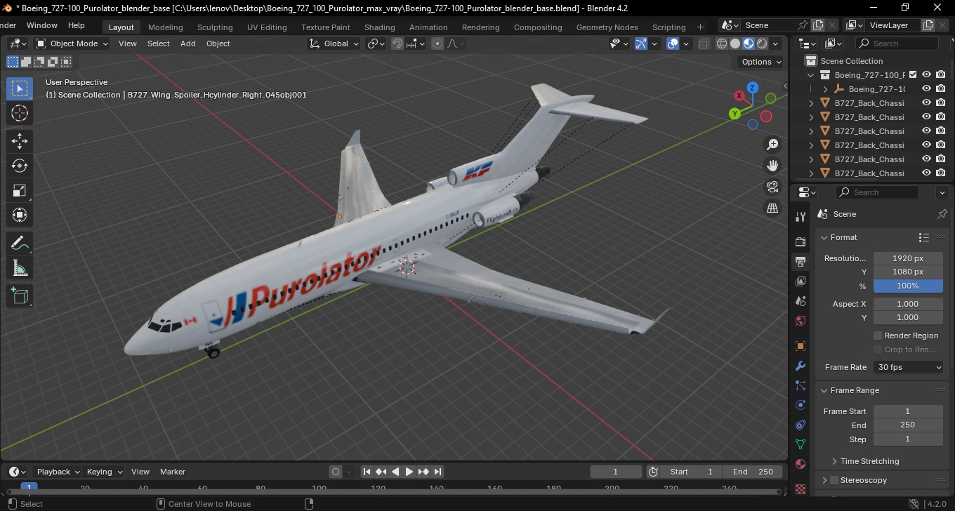Activate the 3D Cursor tool

20,113
